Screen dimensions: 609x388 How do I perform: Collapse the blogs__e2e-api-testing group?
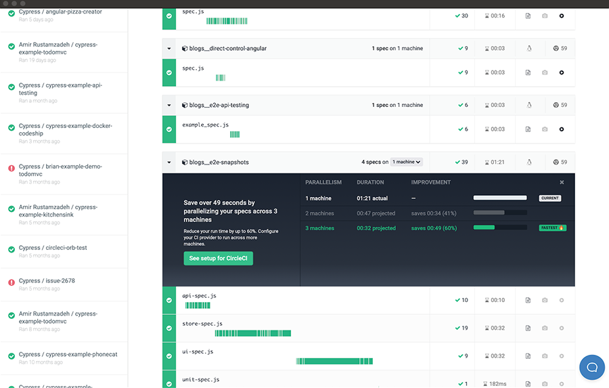pyautogui.click(x=169, y=105)
